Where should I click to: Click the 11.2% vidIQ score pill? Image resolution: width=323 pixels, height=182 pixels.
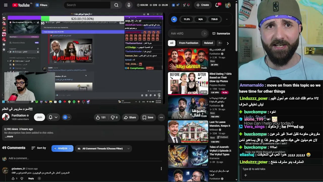187,19
